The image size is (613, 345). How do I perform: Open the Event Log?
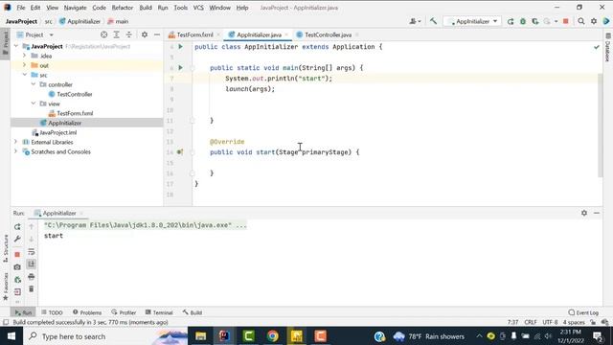pyautogui.click(x=583, y=312)
